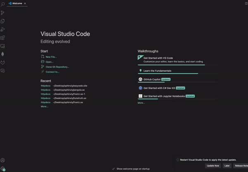Open the MongoDB leaf icon view
The width and height of the screenshot is (248, 172).
coord(2,54)
